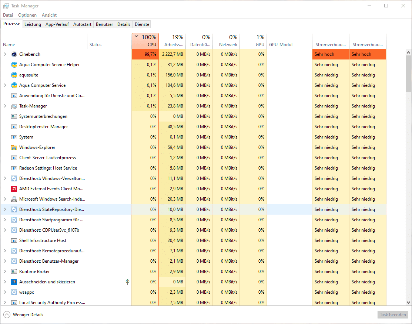The image size is (412, 324).
Task: Click the AMD External Events red icon
Action: pos(14,189)
